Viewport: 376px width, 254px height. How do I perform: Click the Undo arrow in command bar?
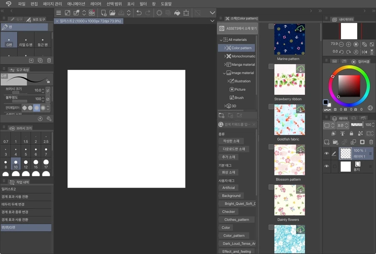click(x=139, y=13)
